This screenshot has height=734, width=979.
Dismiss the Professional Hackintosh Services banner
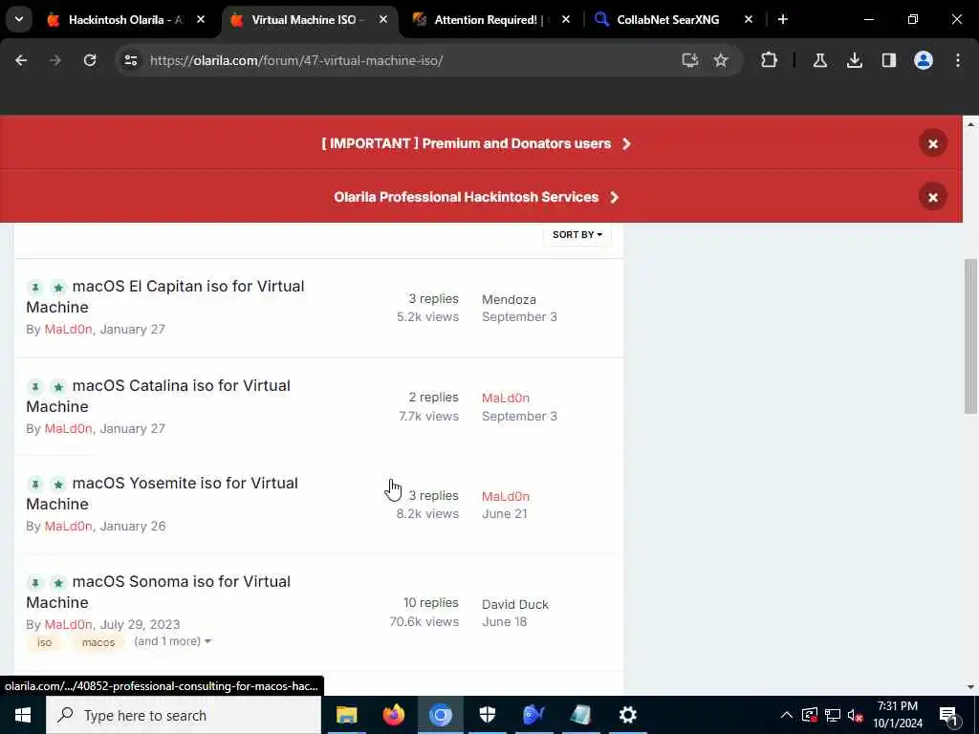(x=933, y=197)
